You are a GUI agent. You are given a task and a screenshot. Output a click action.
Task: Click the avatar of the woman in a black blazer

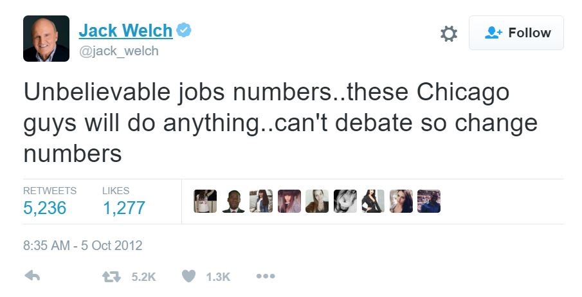tap(373, 201)
